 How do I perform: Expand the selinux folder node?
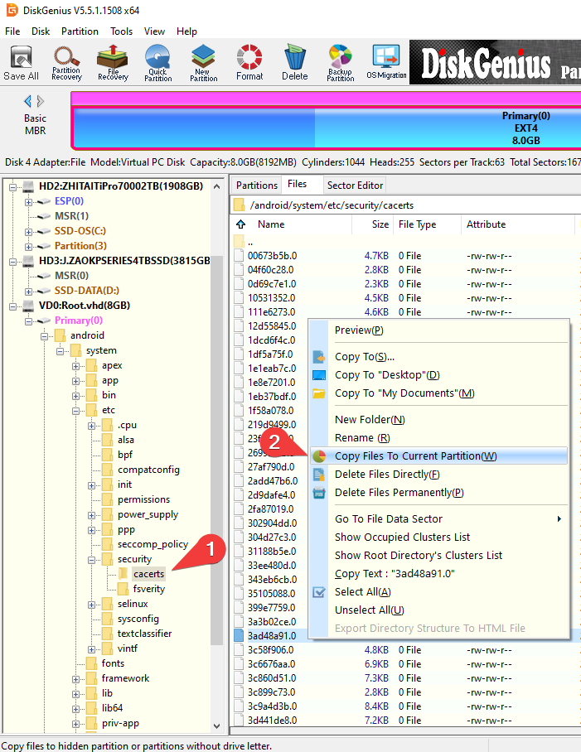click(x=90, y=604)
